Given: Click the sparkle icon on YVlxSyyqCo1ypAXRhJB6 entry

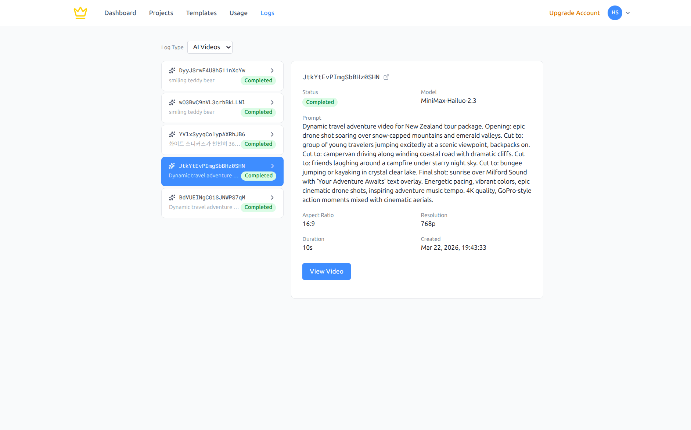Looking at the screenshot, I should (x=173, y=134).
